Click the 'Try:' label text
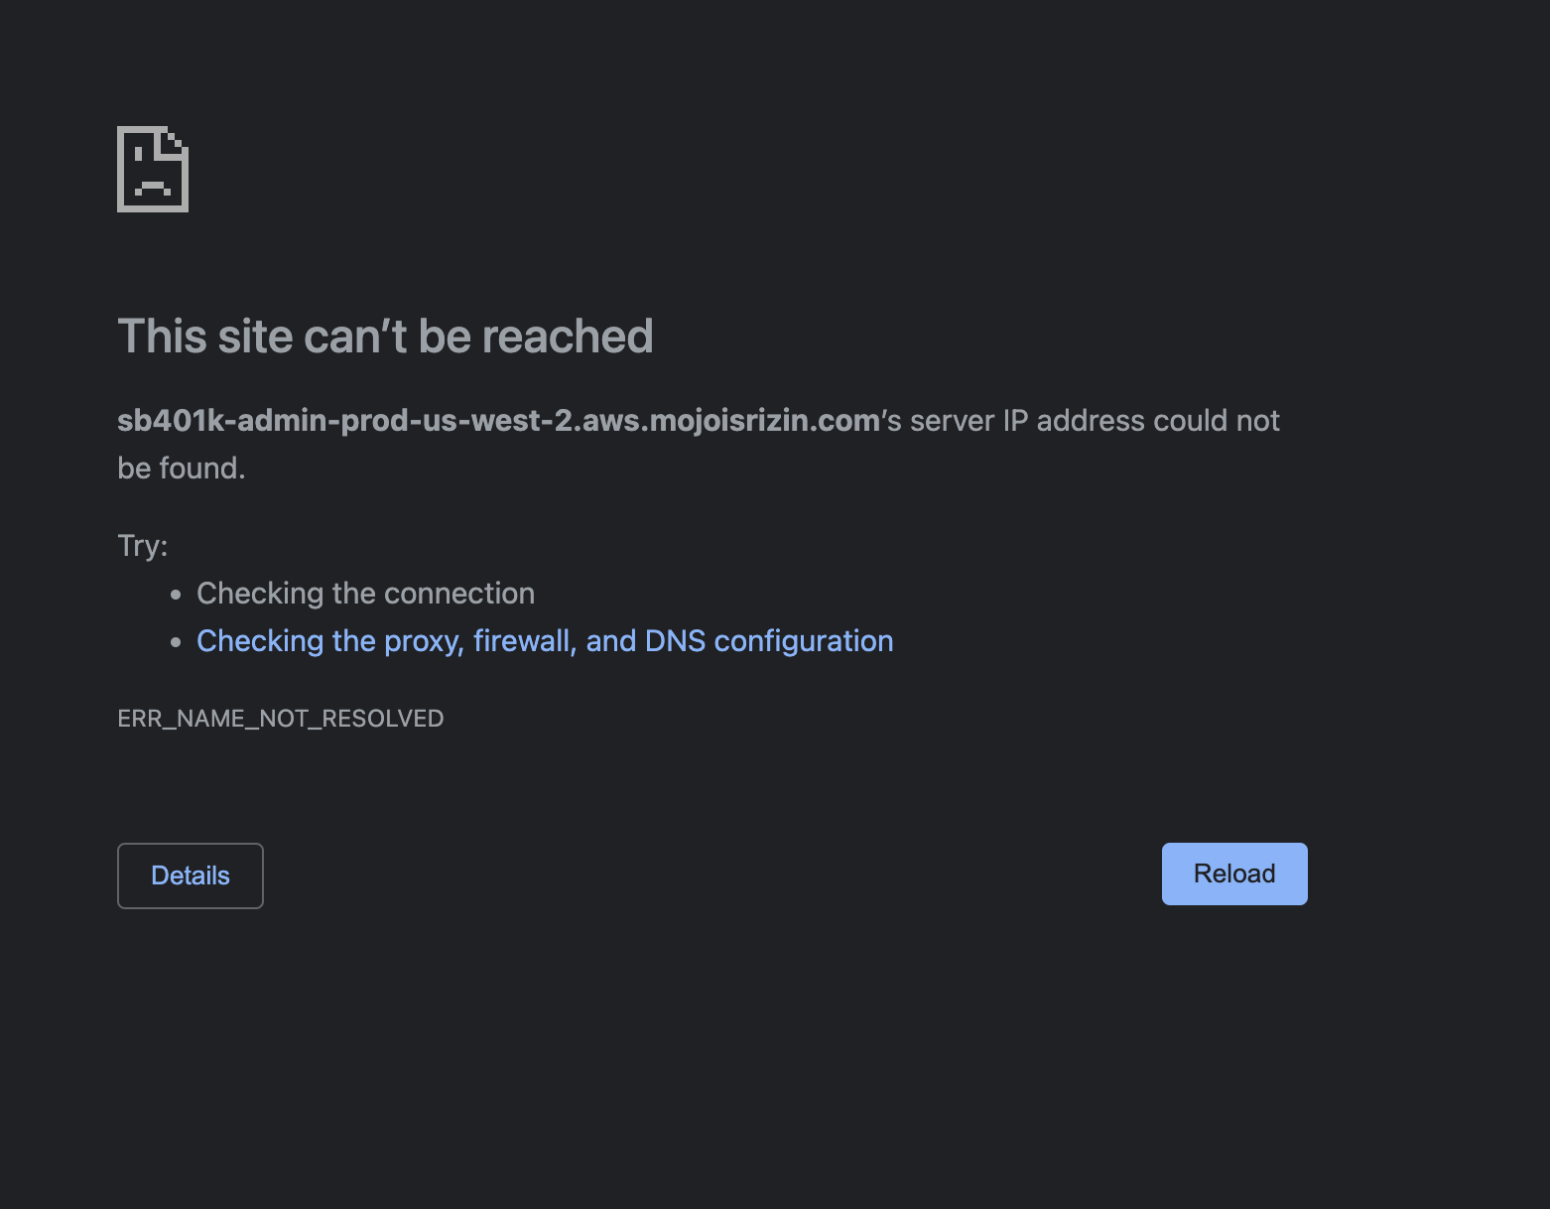The width and height of the screenshot is (1550, 1209). (x=142, y=545)
